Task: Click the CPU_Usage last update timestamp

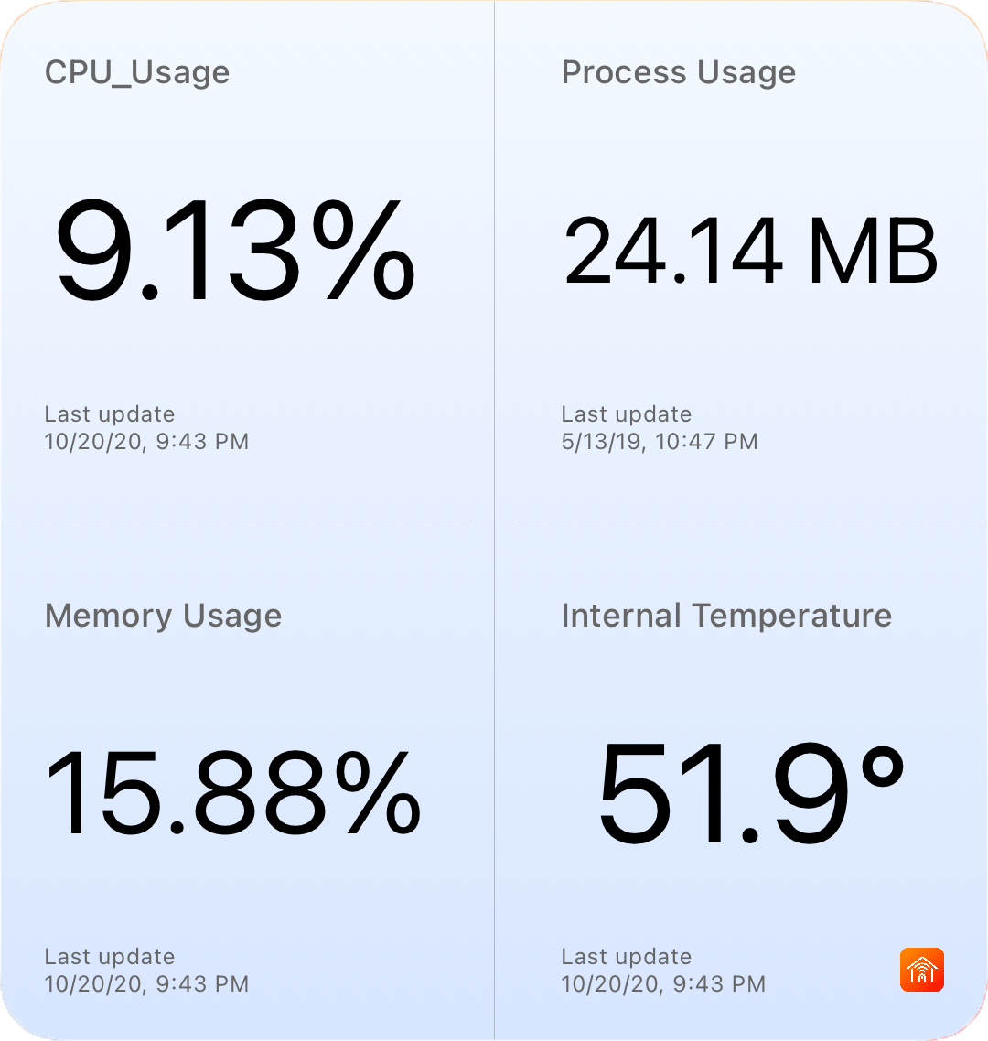Action: [145, 428]
